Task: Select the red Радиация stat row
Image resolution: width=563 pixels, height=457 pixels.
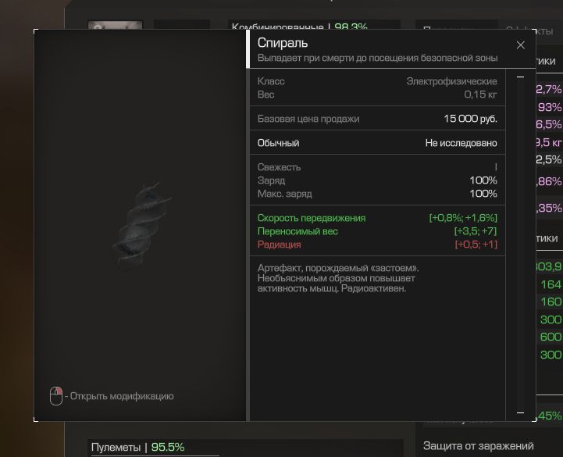Action: coord(377,245)
